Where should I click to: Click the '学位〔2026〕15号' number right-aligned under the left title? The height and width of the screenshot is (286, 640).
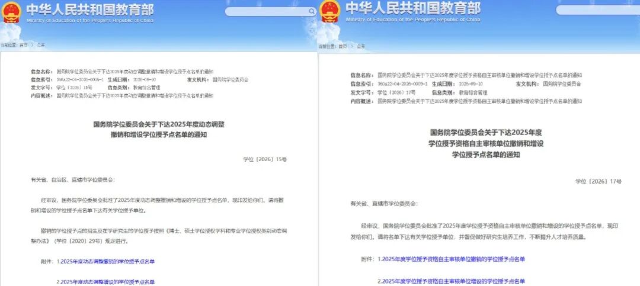coord(265,159)
